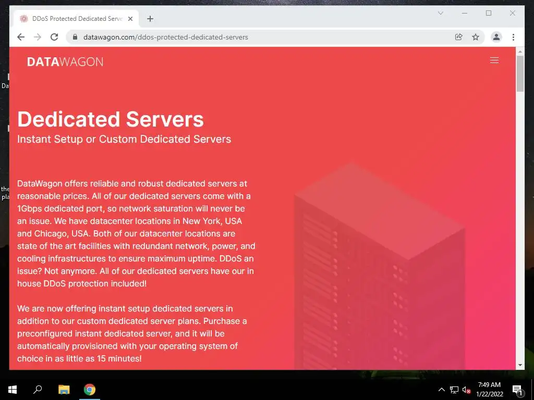Open a new tab with the plus button
This screenshot has height=400, width=534.
(x=150, y=19)
